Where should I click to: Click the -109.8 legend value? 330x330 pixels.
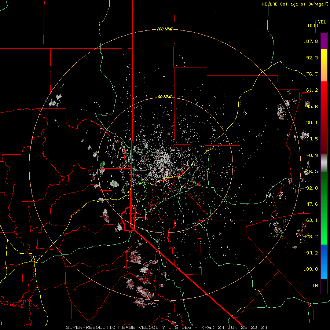click(x=309, y=269)
